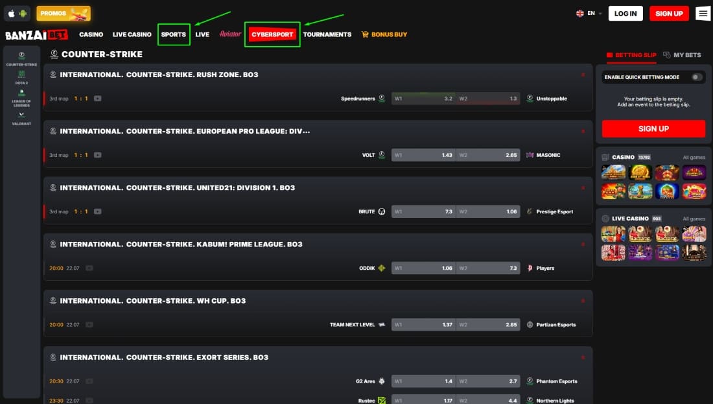Click the Bonus Buy cart icon
713x404 pixels.
(x=365, y=34)
